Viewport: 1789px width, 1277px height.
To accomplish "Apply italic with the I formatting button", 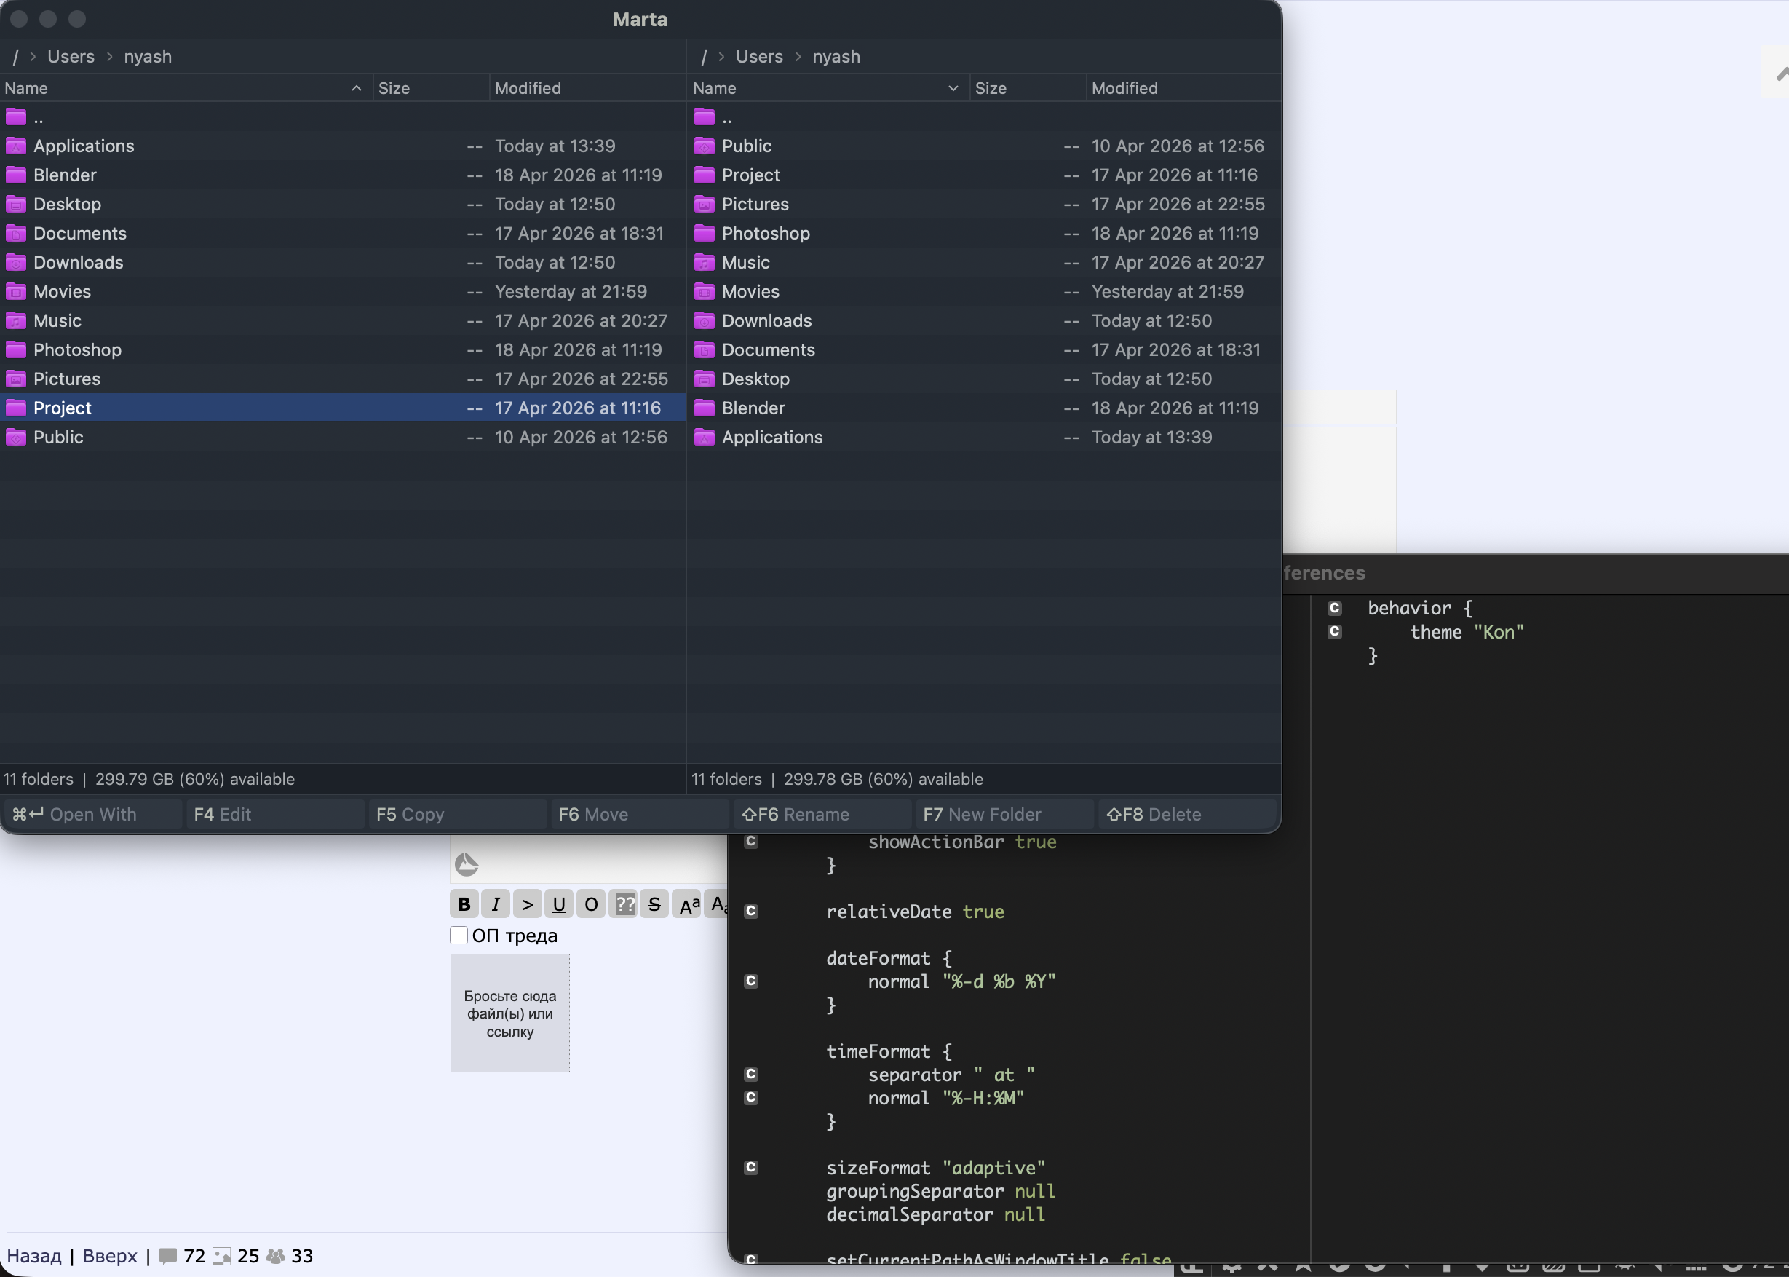I will [496, 904].
